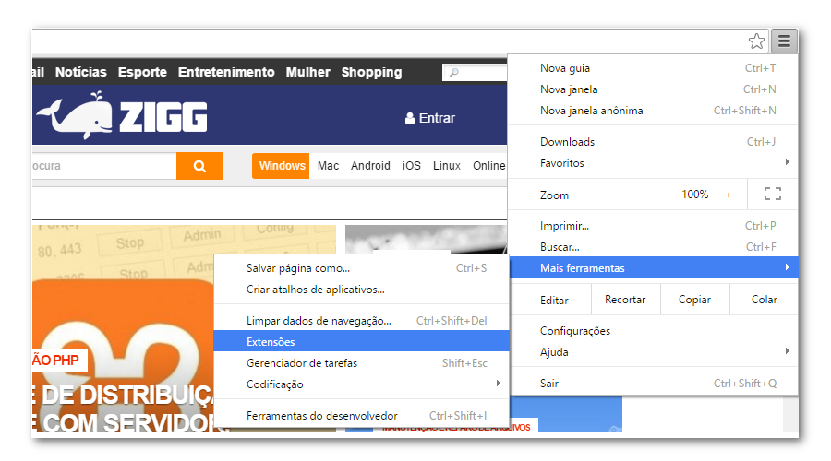The width and height of the screenshot is (831, 461).
Task: Choose Sair to quit the browser
Action: [x=653, y=384]
